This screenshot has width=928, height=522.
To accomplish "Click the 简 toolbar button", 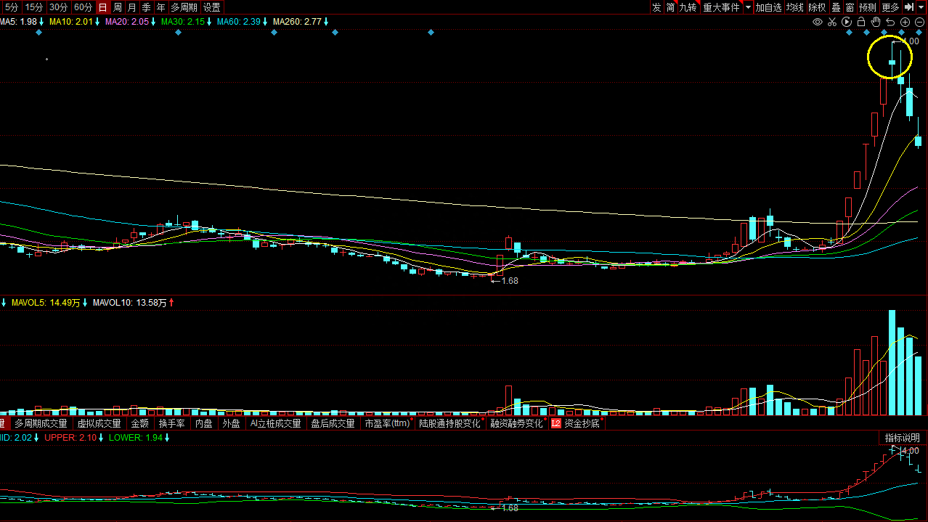I will pyautogui.click(x=670, y=7).
